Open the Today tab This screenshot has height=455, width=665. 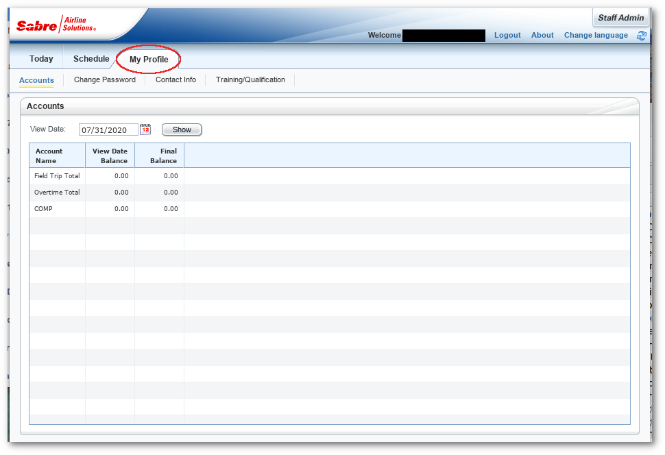click(41, 59)
